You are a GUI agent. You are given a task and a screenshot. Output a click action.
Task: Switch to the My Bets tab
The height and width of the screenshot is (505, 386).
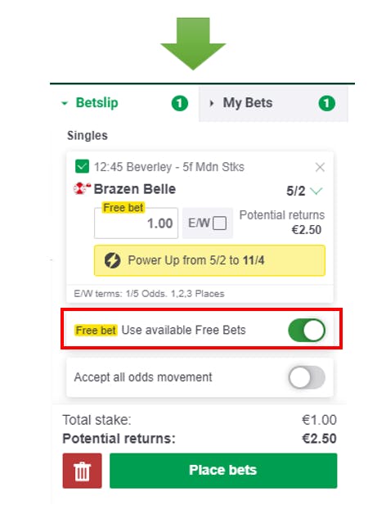click(x=273, y=104)
